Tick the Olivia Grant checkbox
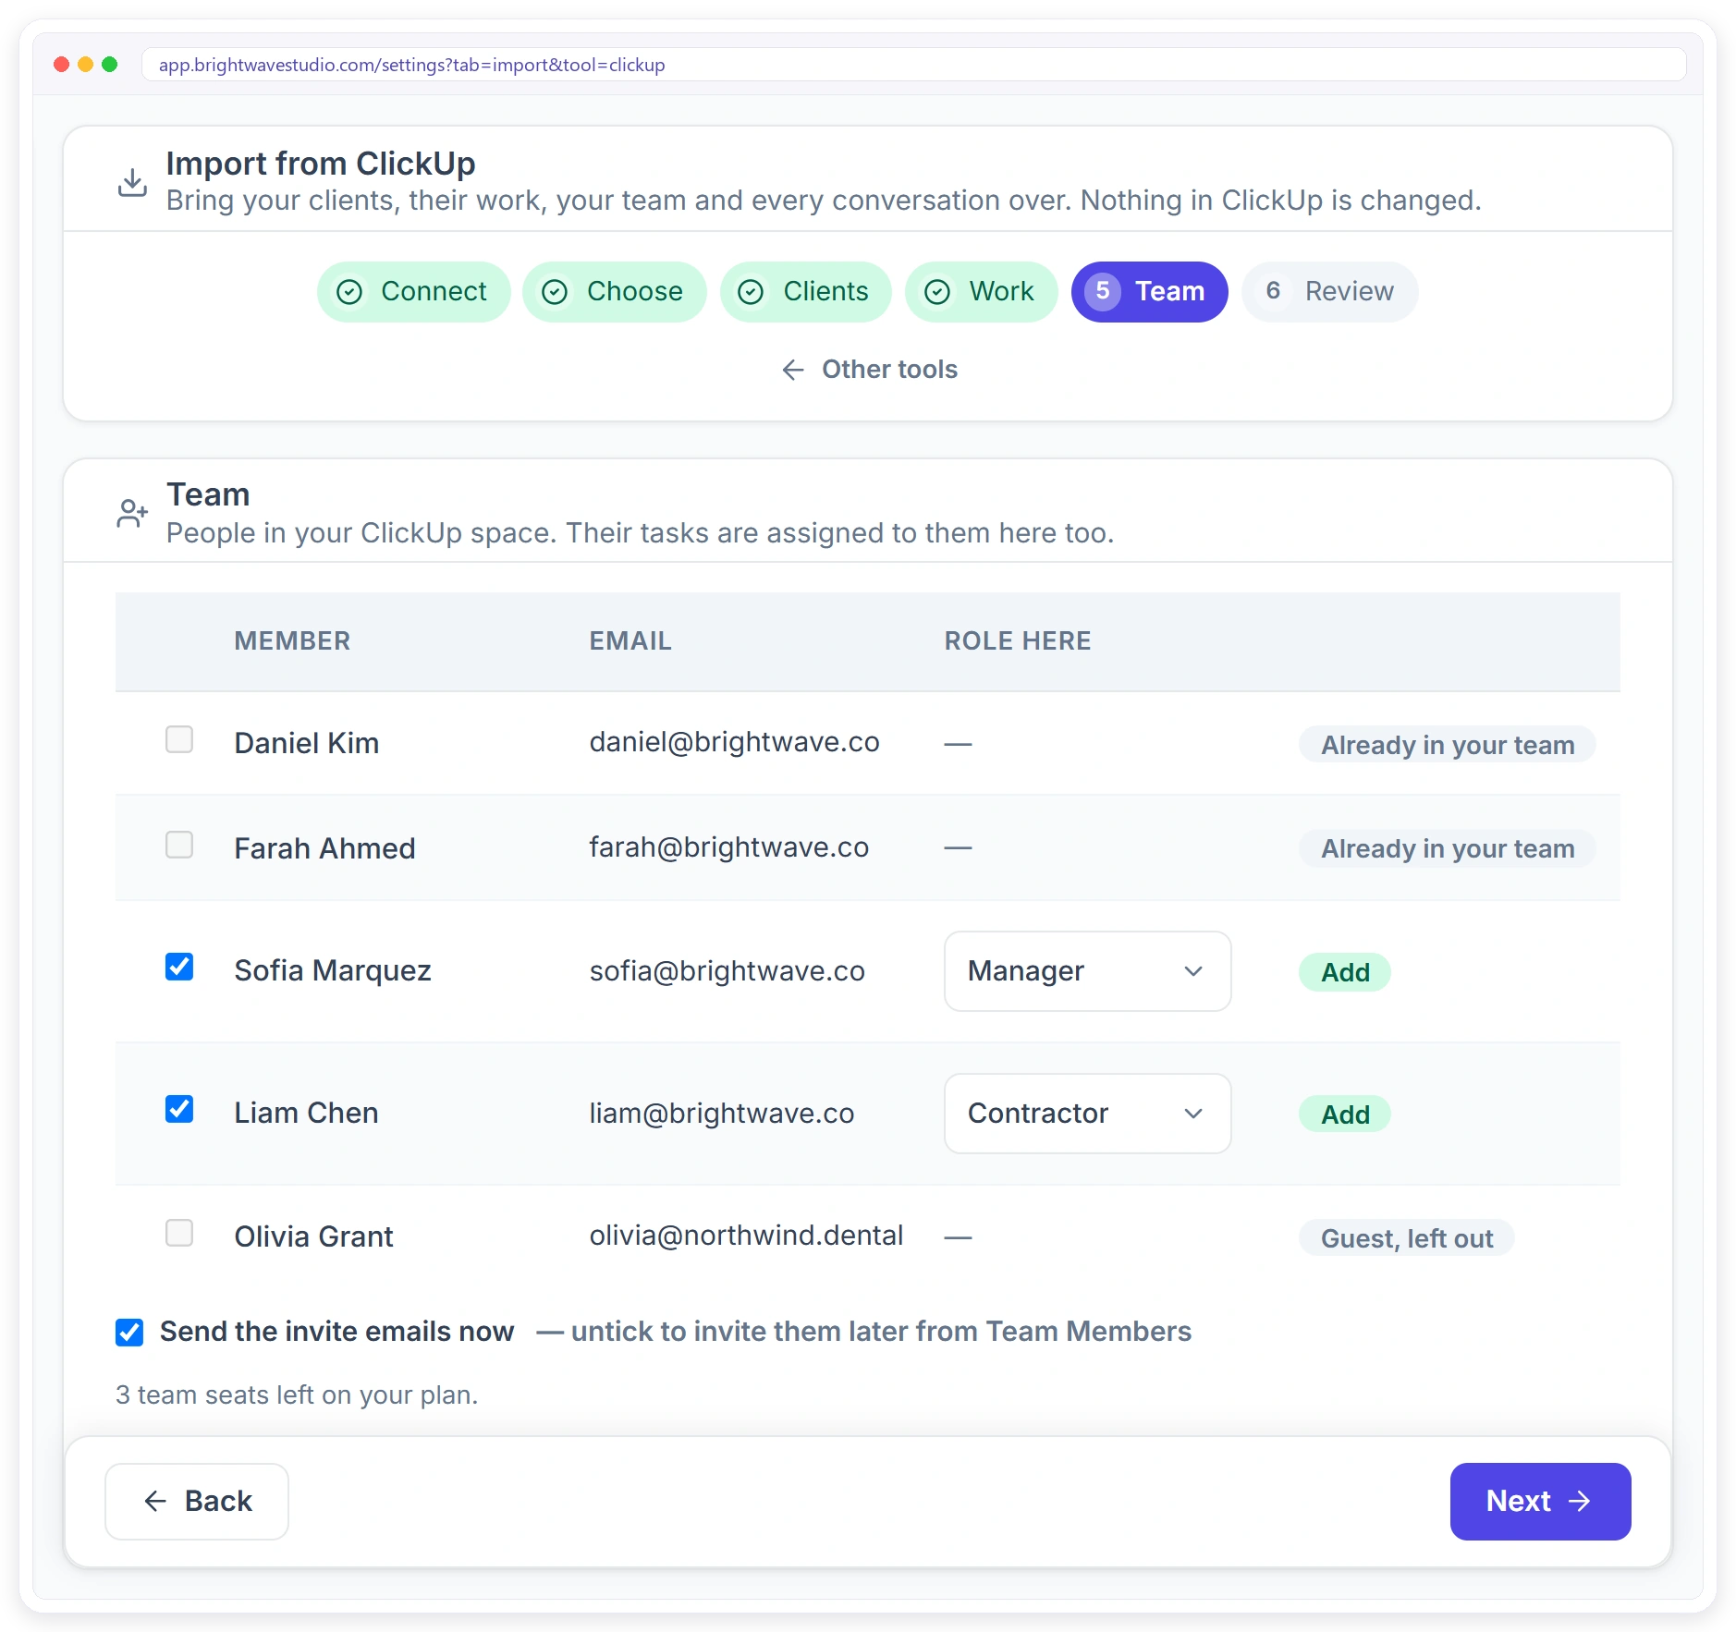Viewport: 1736px width, 1632px height. (179, 1233)
